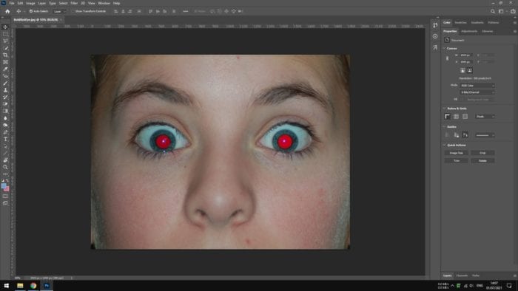Select the Dodge tool
This screenshot has width=518, height=291.
[x=5, y=125]
